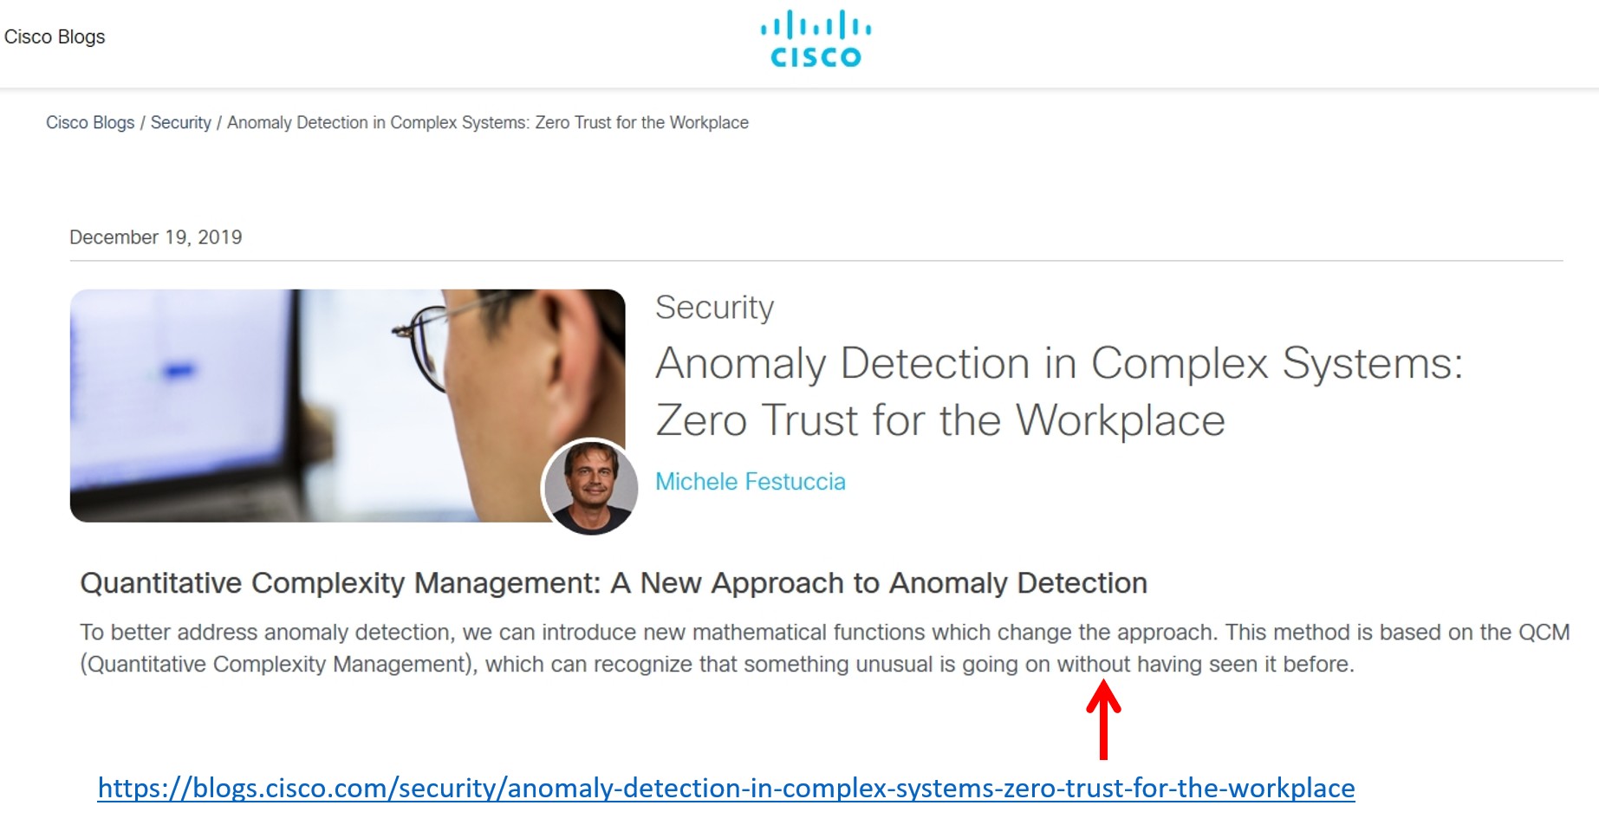1599x825 pixels.
Task: Click the article title breadcrumb item
Action: pyautogui.click(x=487, y=123)
